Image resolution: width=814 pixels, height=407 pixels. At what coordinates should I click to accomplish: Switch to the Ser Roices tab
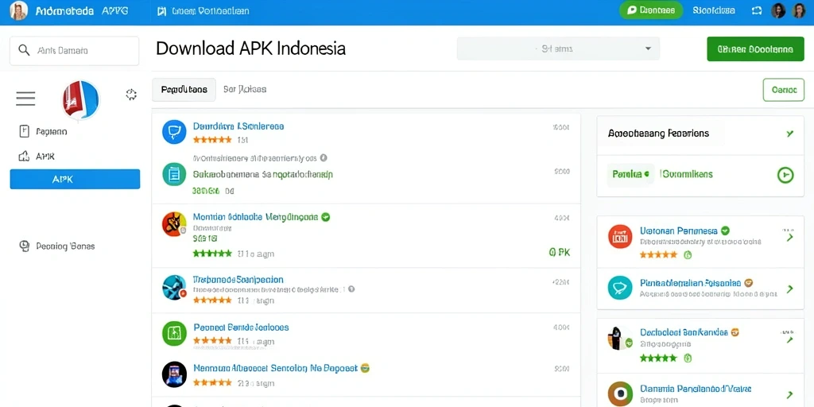point(245,89)
